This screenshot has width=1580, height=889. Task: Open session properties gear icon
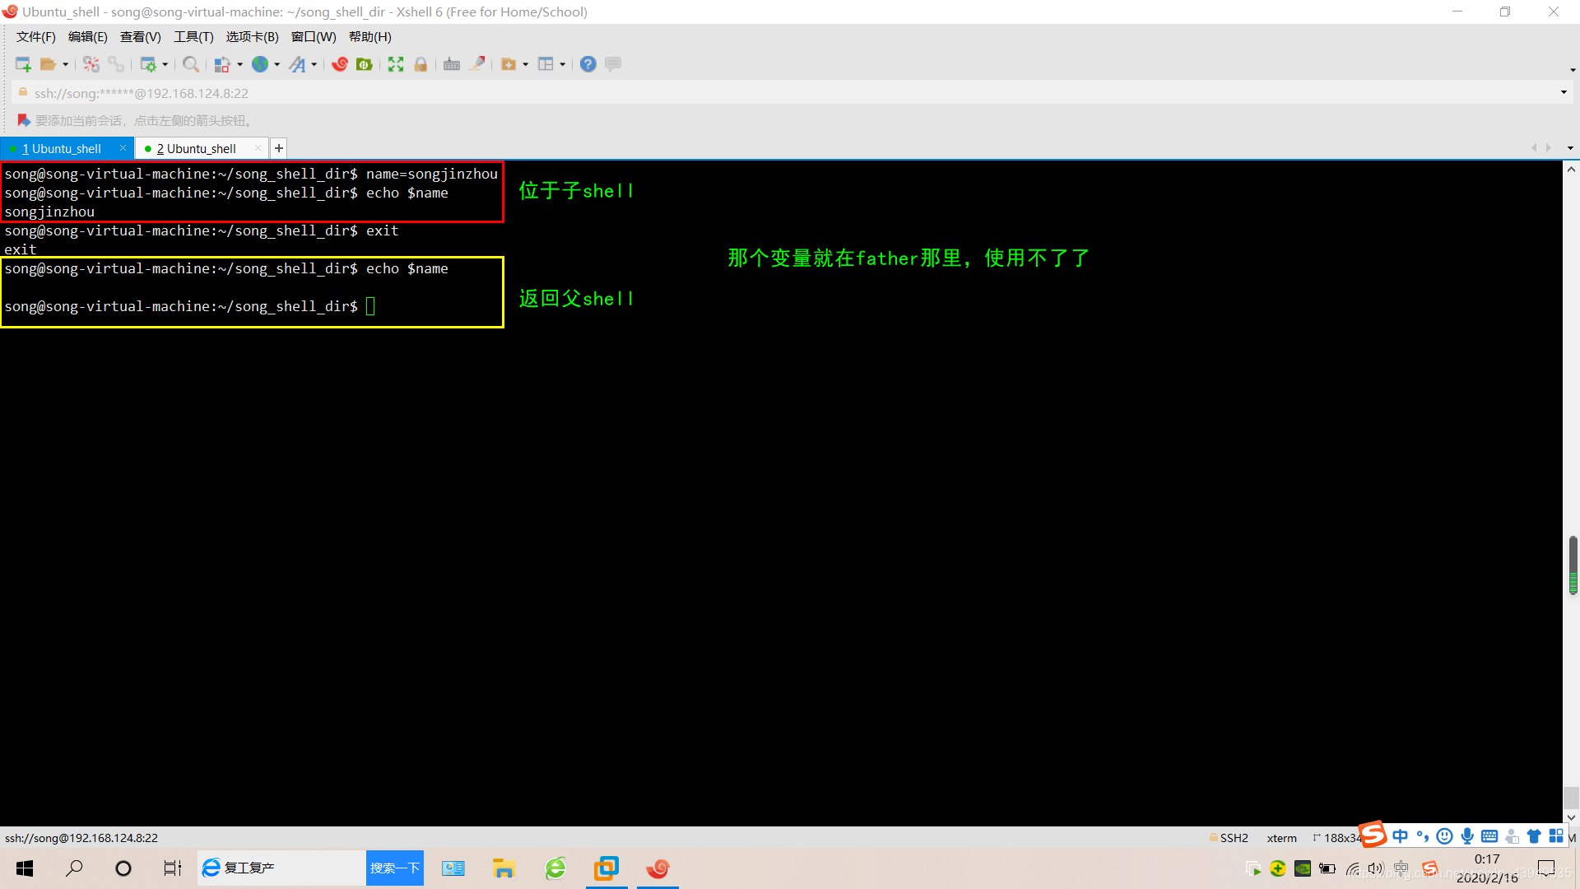(x=148, y=64)
